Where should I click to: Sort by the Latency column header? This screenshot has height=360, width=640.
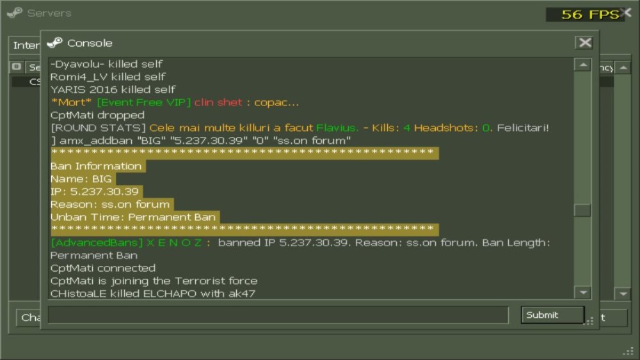(x=607, y=68)
